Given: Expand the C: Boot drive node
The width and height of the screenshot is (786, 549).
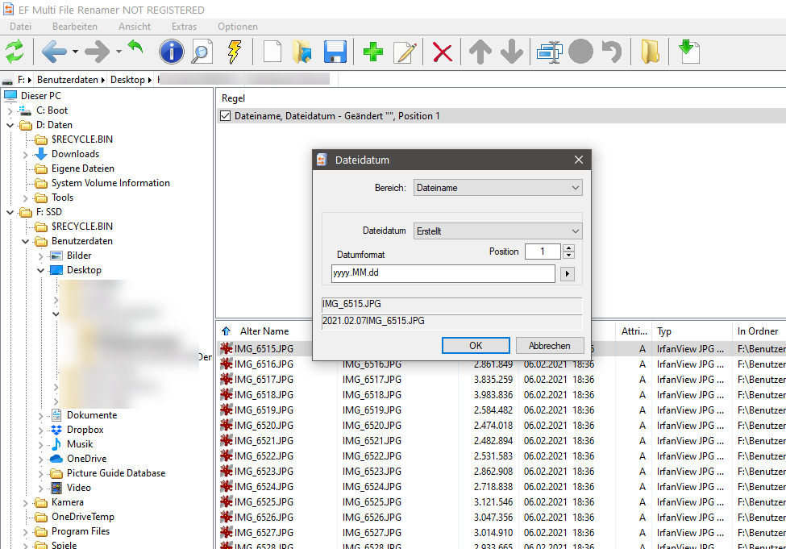Looking at the screenshot, I should click(10, 110).
